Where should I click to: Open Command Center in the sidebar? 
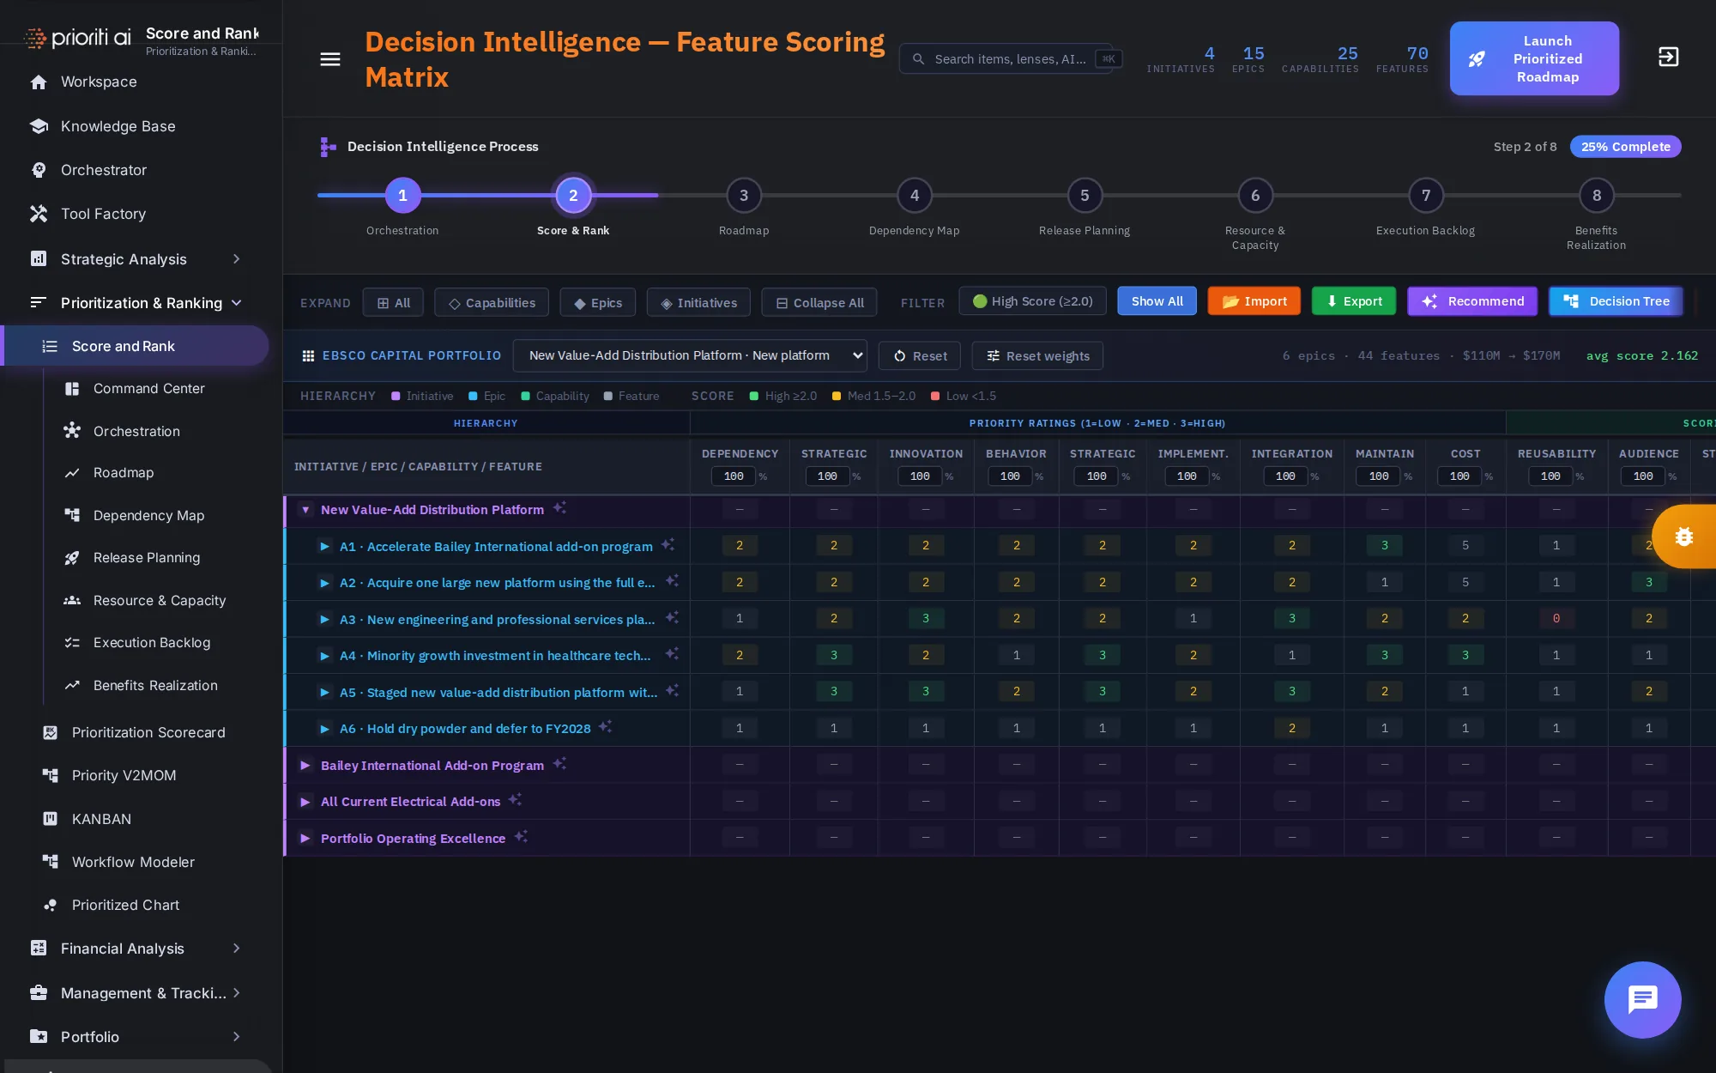pos(148,389)
